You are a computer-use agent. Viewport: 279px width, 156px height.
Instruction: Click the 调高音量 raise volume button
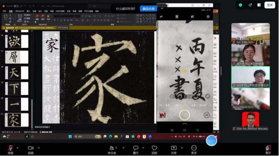(148, 9)
